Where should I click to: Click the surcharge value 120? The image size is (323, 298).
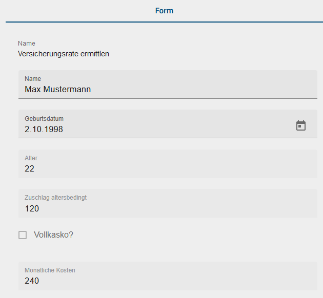pos(32,209)
